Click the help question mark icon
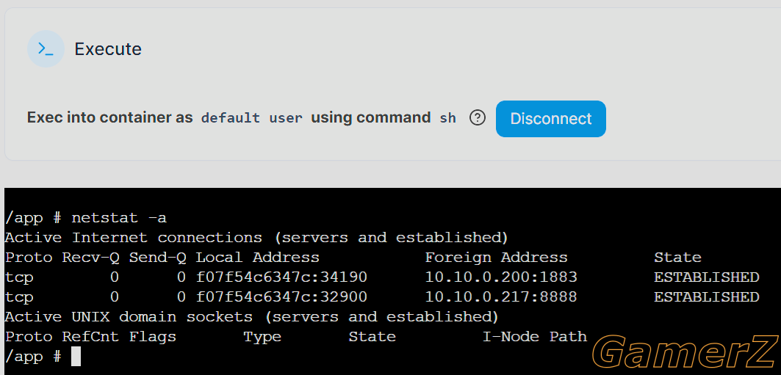The width and height of the screenshot is (781, 375). point(477,118)
